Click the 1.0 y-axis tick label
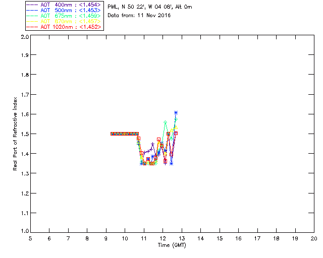Screen dimensions: 323x258 [25, 231]
